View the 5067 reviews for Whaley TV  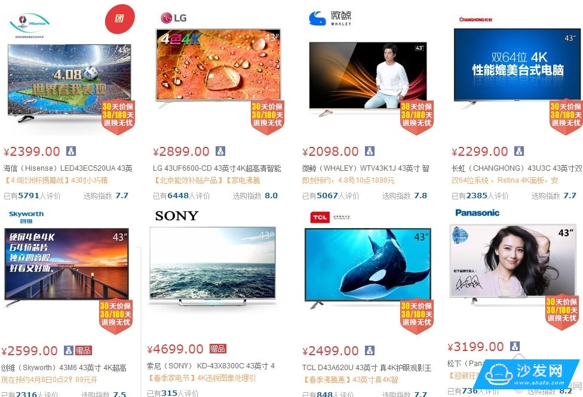[x=331, y=196]
